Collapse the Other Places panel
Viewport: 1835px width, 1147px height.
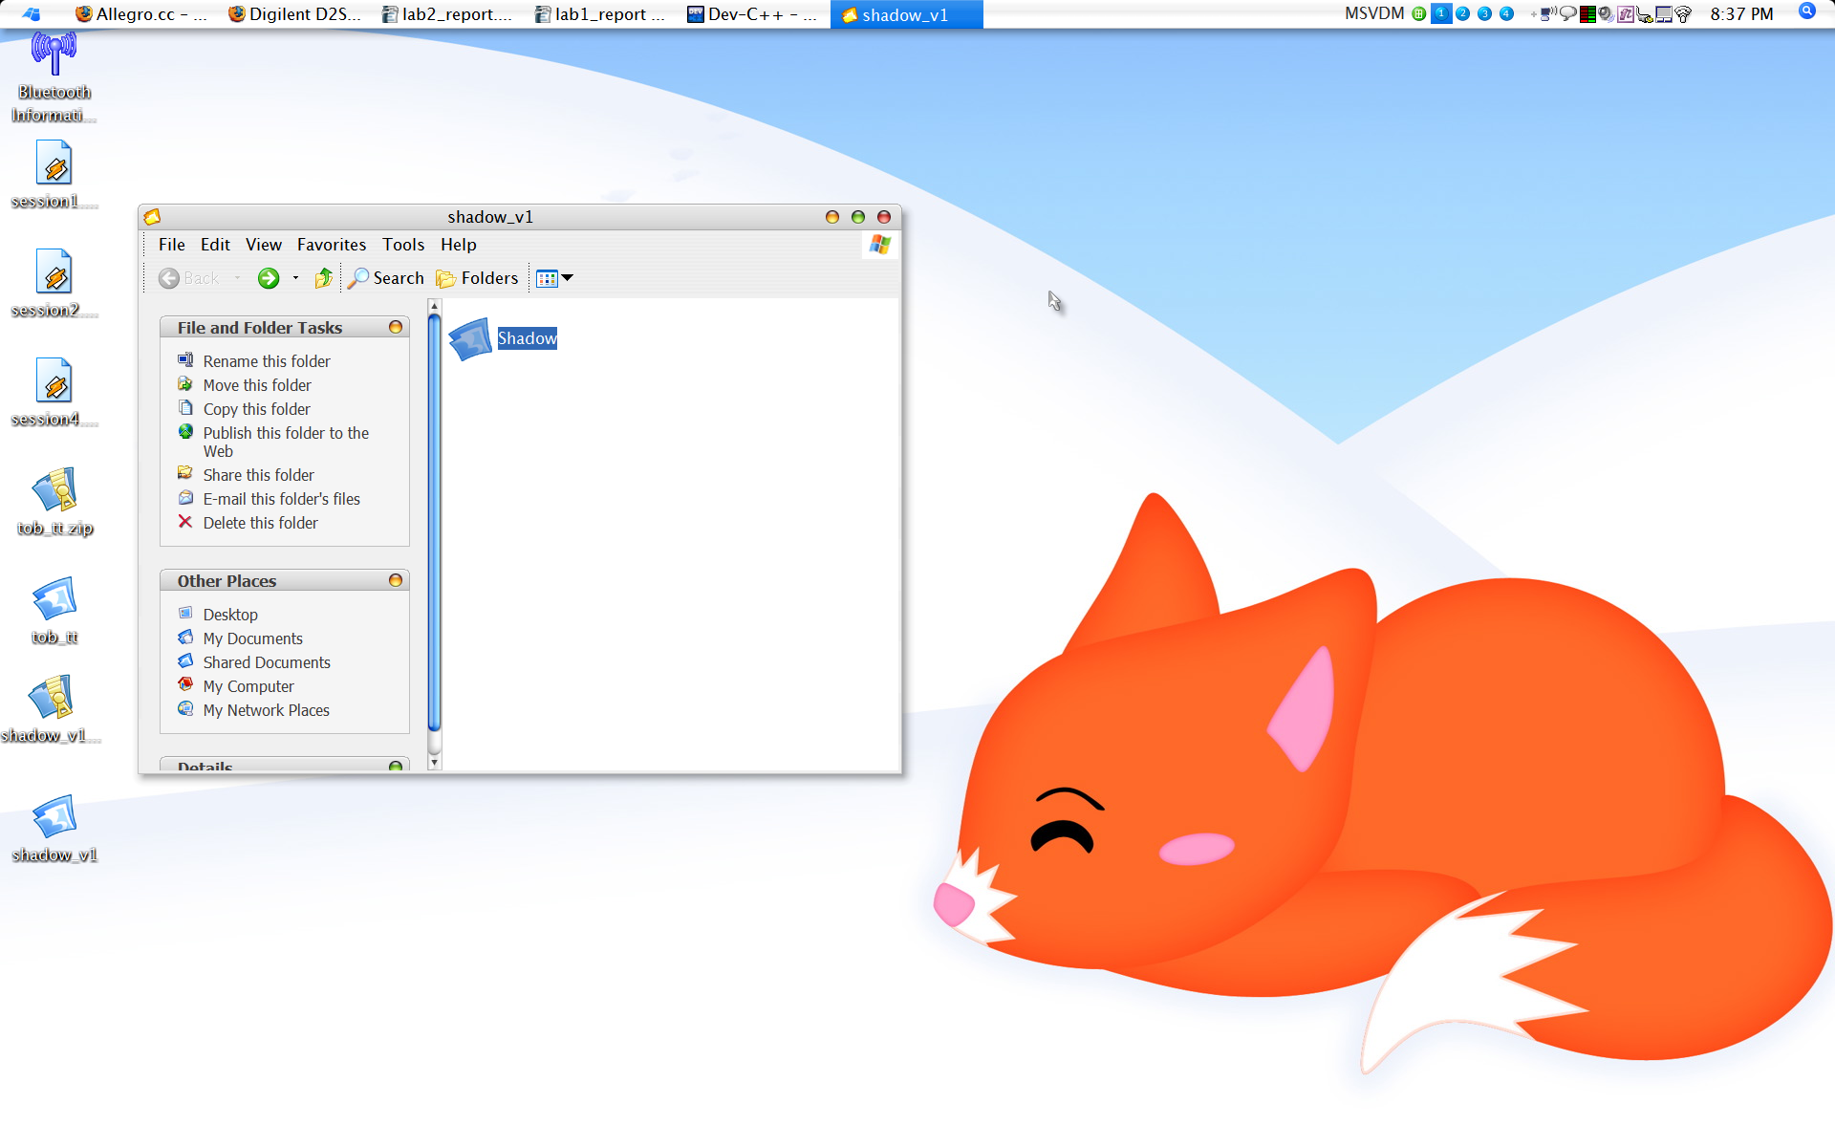coord(395,581)
